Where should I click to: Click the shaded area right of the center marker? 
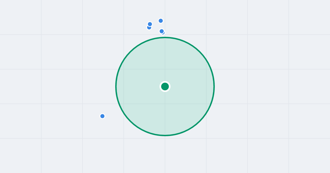click(190, 87)
